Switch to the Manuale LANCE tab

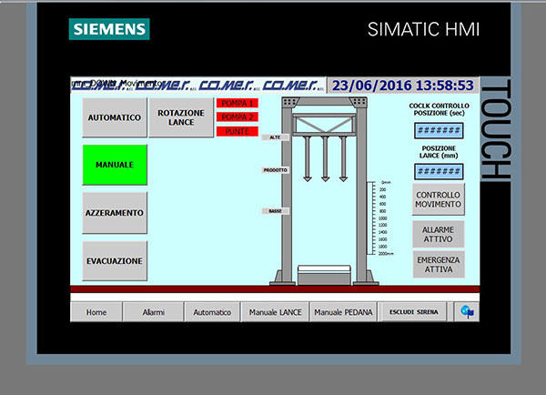point(275,312)
